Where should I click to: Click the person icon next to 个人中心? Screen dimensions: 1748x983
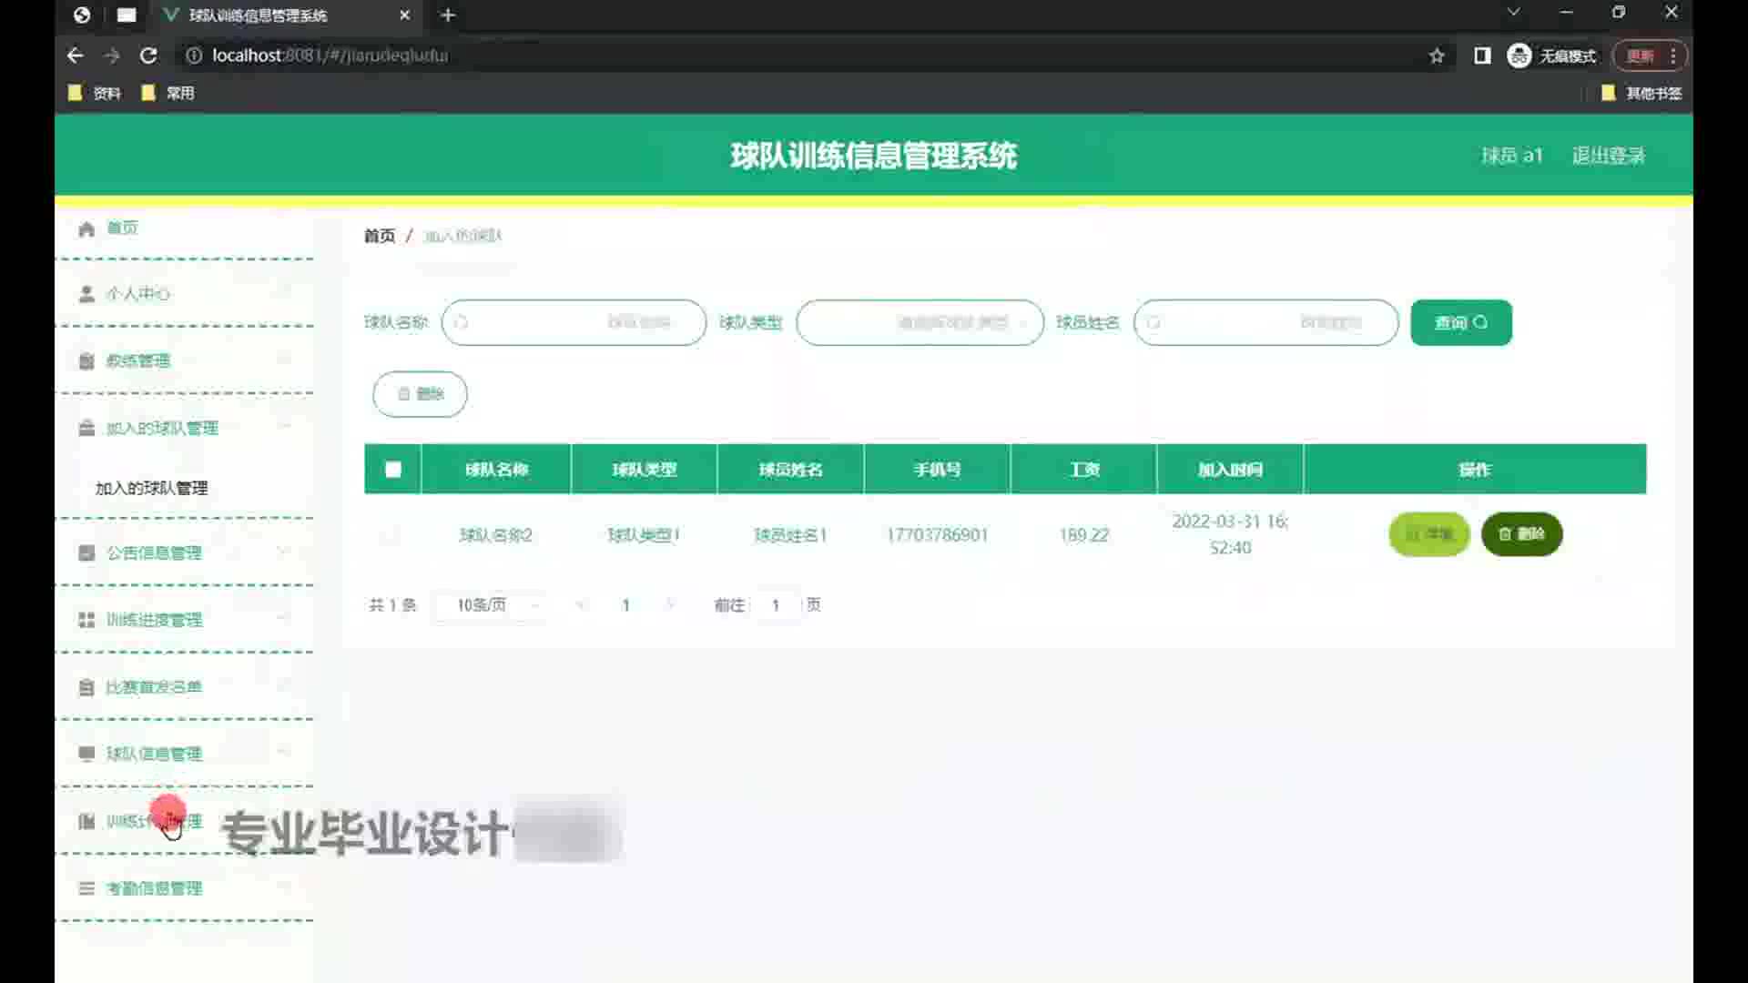[x=86, y=294]
